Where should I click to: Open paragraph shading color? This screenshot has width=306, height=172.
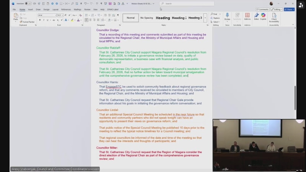(x=109, y=20)
